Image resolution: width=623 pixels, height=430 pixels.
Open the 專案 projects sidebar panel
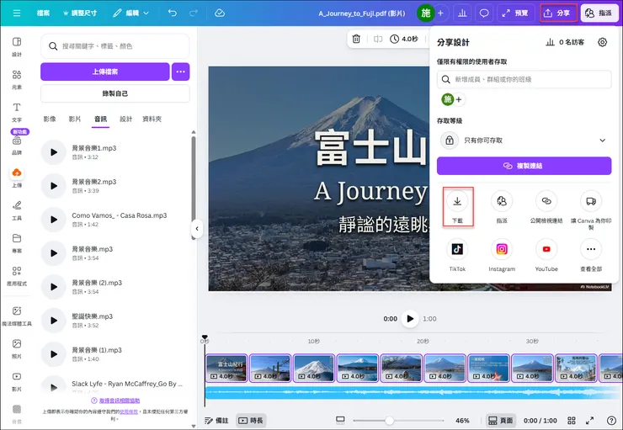click(x=17, y=243)
